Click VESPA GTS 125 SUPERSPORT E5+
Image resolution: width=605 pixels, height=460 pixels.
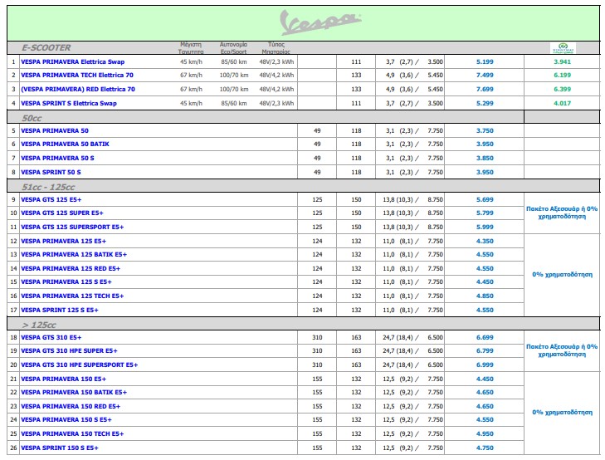coord(72,228)
